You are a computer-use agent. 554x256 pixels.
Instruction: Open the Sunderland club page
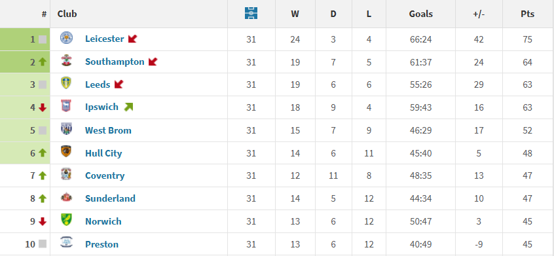point(110,198)
